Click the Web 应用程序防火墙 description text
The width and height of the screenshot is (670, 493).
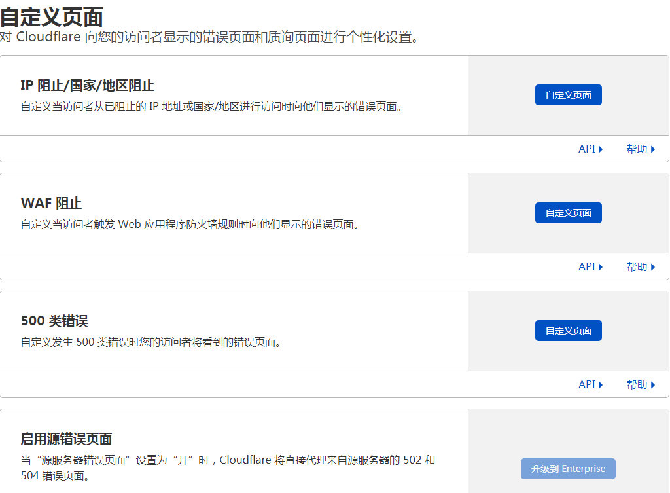[x=190, y=225]
